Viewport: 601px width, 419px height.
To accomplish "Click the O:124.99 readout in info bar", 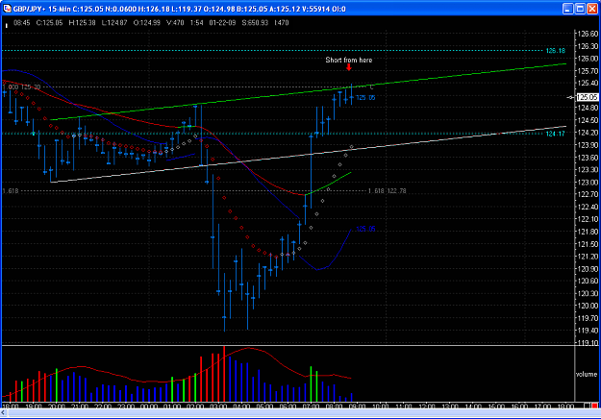I will point(147,23).
